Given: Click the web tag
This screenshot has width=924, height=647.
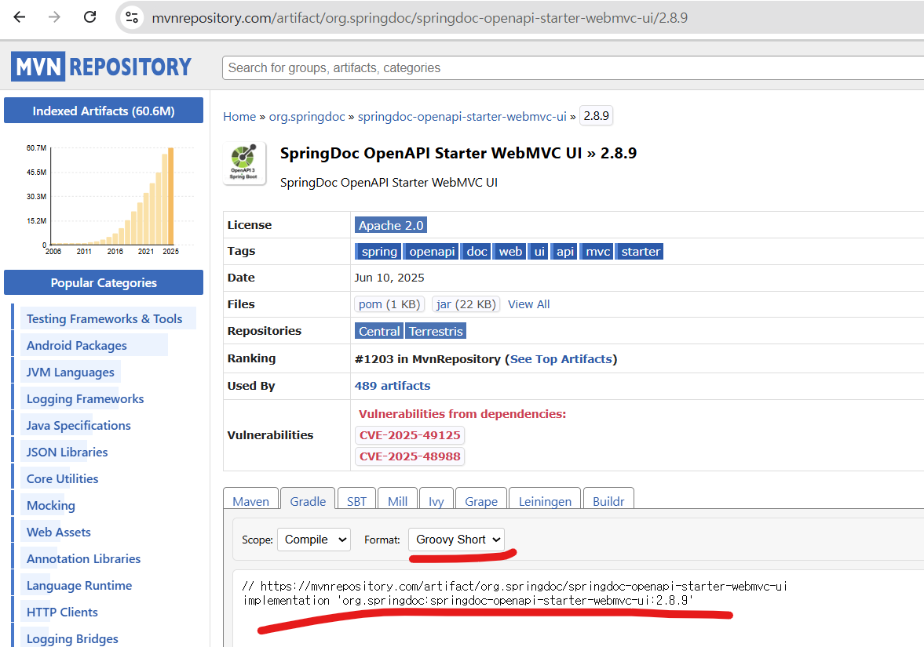Looking at the screenshot, I should click(x=509, y=252).
